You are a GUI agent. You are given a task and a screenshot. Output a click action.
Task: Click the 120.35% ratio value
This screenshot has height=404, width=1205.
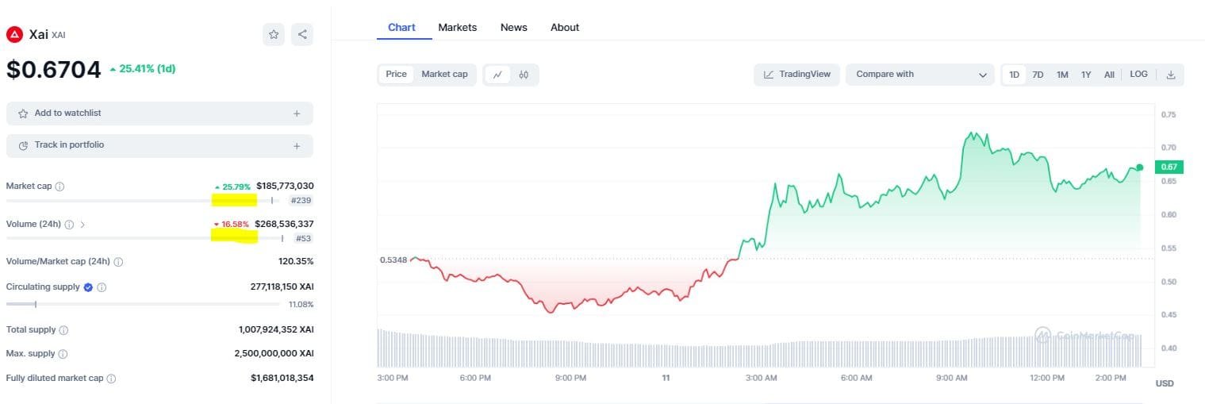296,262
